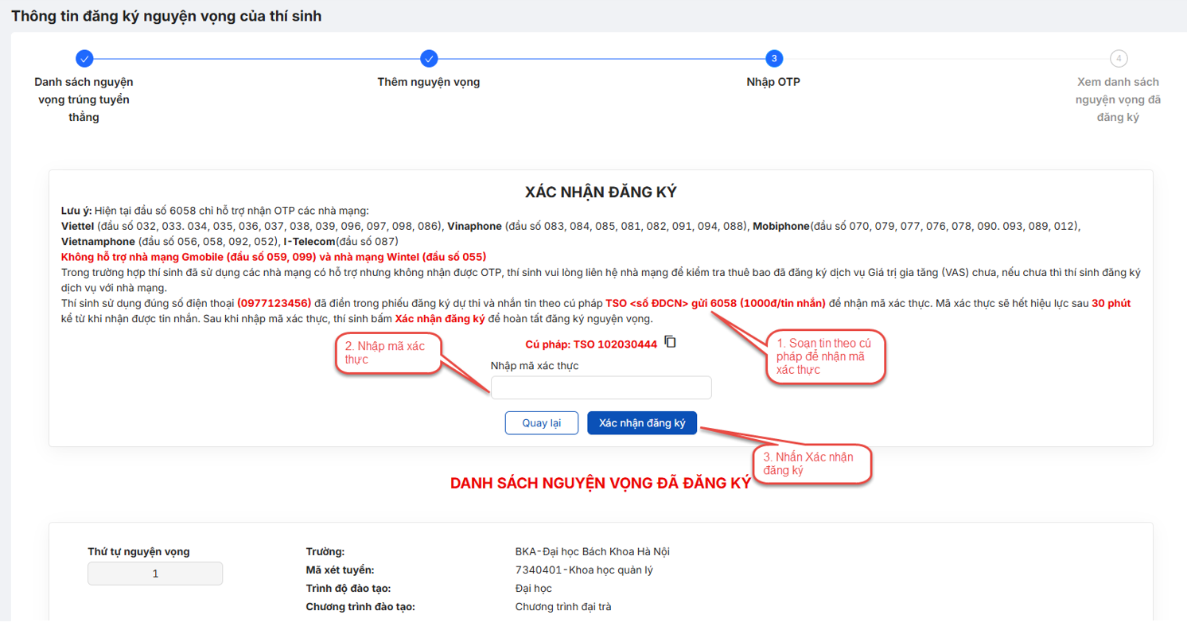1187x634 pixels.
Task: Click the bold 'Mobiphone' carrier name
Action: 781,226
